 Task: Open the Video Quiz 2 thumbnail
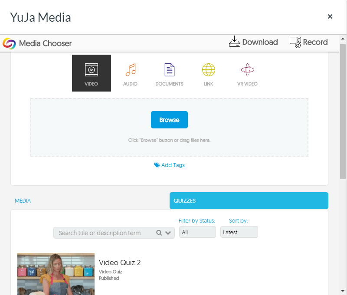pos(56,274)
